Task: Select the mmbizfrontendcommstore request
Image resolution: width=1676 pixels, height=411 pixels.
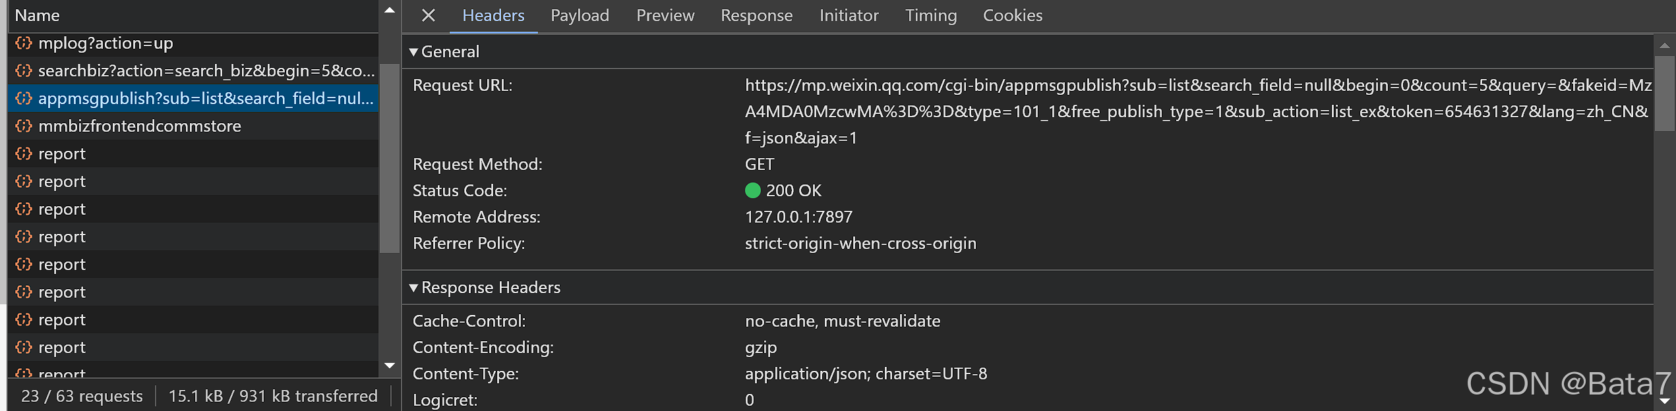Action: click(140, 126)
